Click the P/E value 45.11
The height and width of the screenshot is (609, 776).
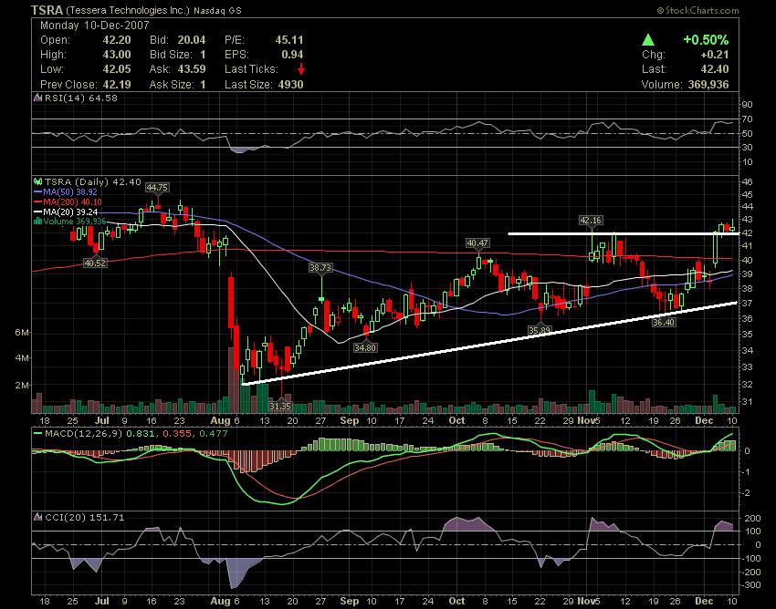(289, 40)
